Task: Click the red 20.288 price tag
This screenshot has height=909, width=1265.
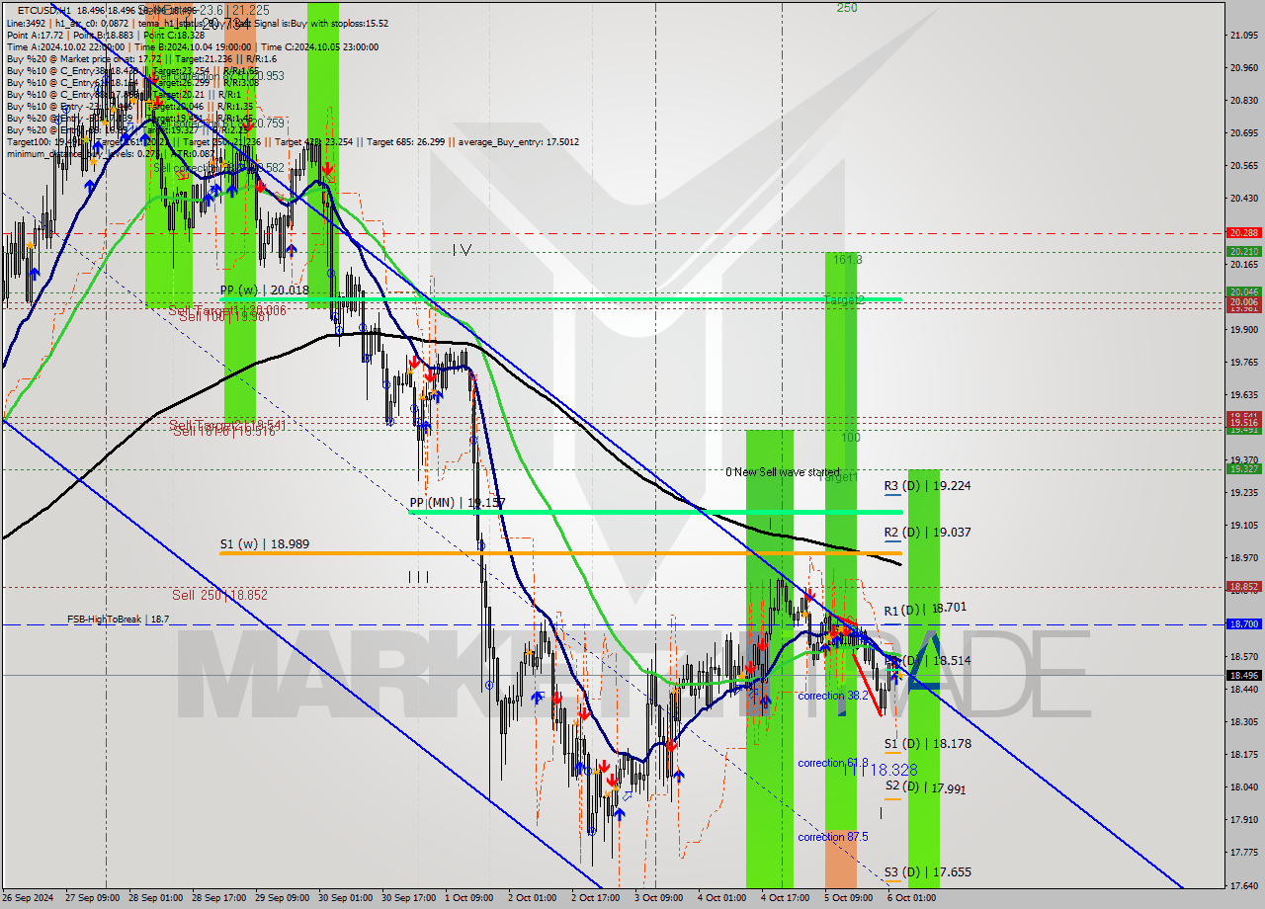Action: (1242, 233)
